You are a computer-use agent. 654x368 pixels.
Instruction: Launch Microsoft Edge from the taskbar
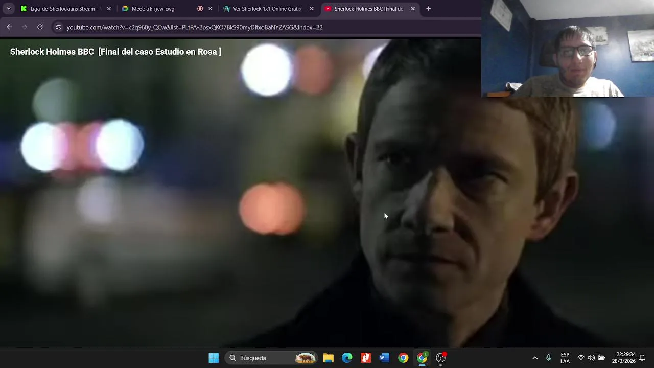tap(347, 358)
